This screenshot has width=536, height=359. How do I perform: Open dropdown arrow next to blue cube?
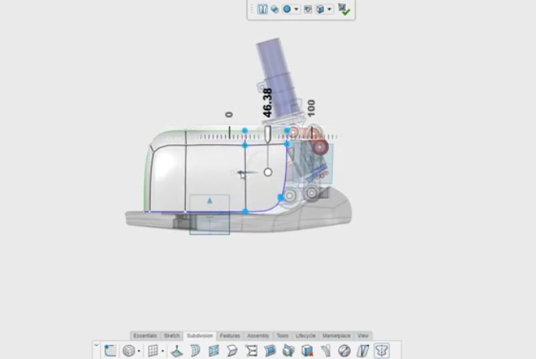(329, 9)
